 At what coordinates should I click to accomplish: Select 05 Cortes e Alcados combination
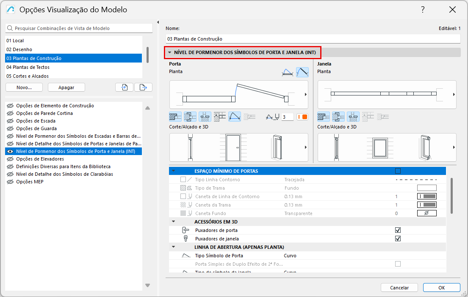point(73,76)
